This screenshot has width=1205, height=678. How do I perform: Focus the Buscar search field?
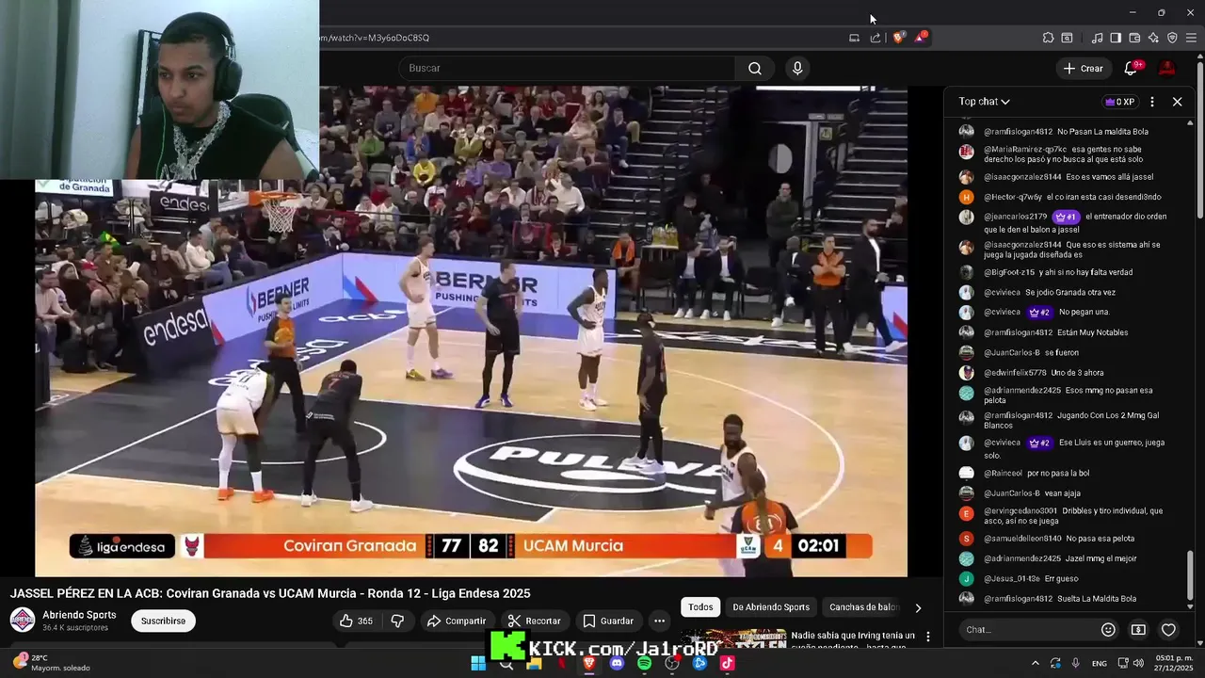point(567,68)
